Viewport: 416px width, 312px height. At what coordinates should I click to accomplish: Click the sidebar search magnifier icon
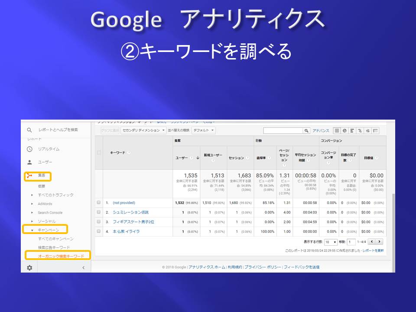coord(29,130)
